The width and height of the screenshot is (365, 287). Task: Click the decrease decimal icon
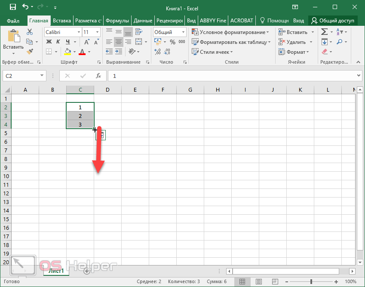[x=167, y=52]
